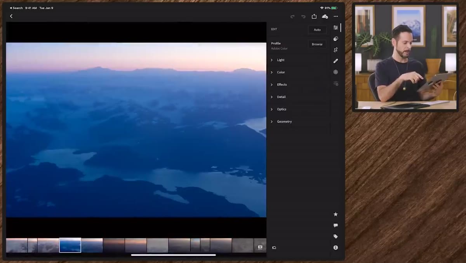Select the thumbnail just right of the highlighted one

pyautogui.click(x=92, y=245)
